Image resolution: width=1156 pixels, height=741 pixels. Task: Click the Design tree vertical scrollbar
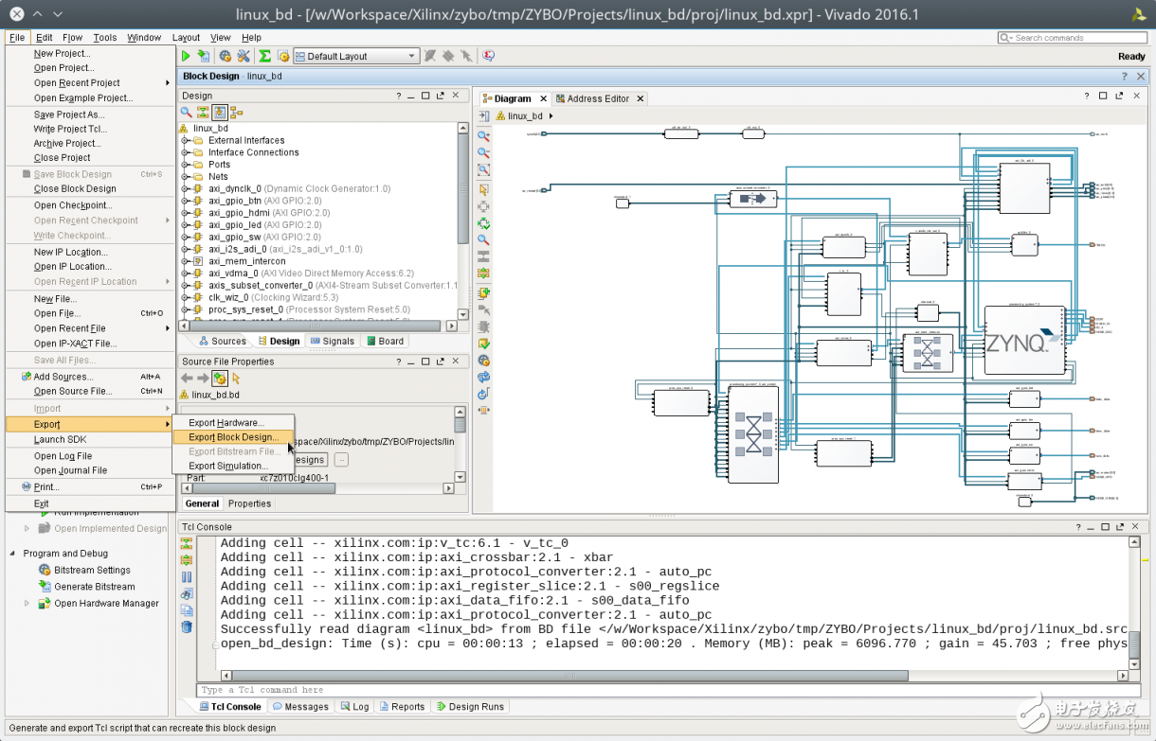click(x=462, y=189)
